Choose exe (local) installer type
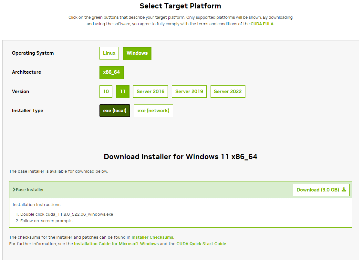The height and width of the screenshot is (261, 362). click(115, 111)
